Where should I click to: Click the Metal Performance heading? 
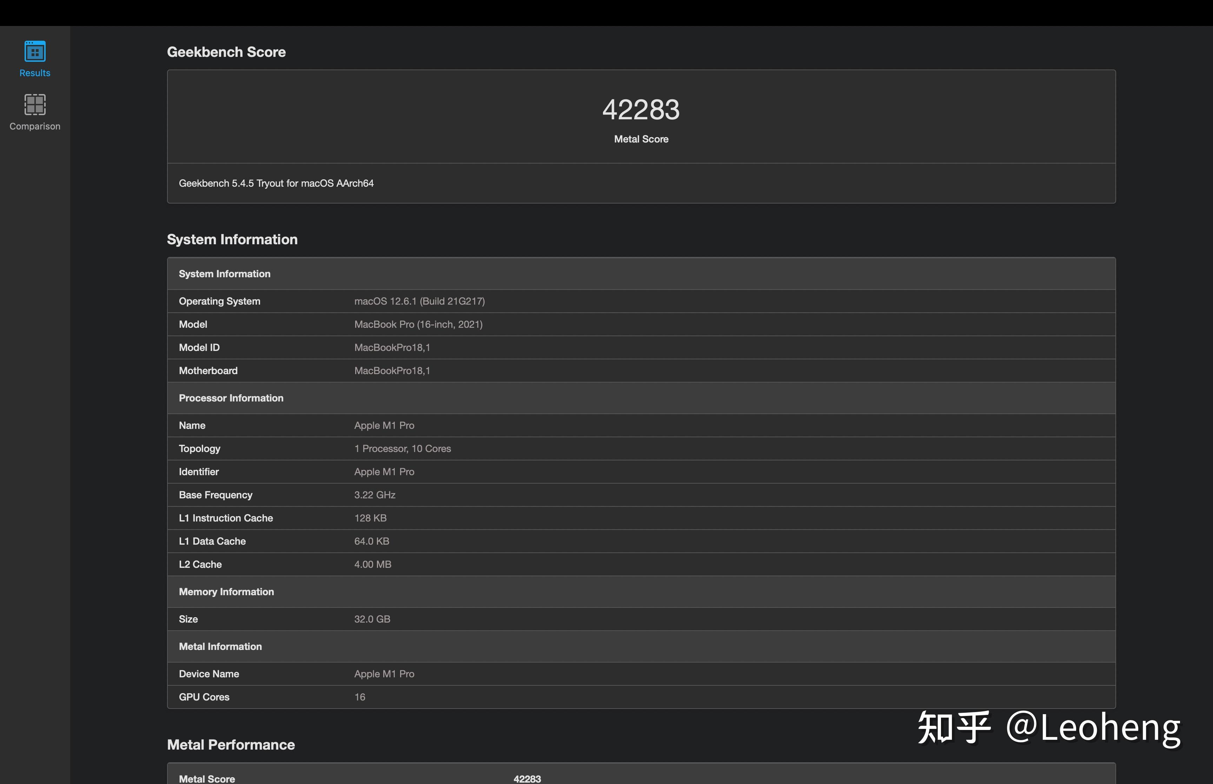pos(231,745)
